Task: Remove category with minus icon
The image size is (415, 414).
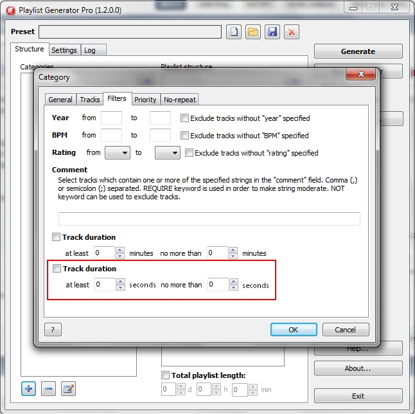Action: (x=48, y=388)
